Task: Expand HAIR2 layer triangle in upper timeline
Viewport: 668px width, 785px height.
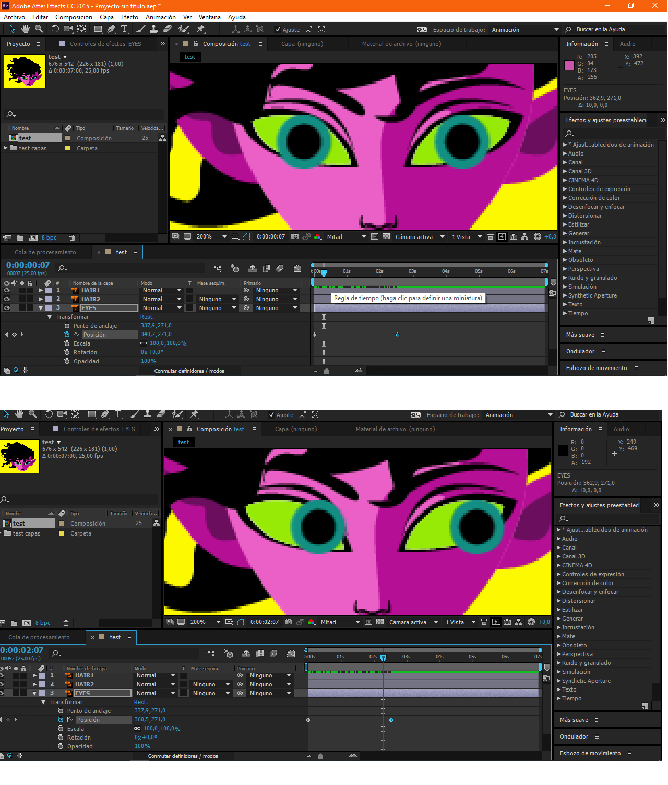Action: (x=41, y=299)
